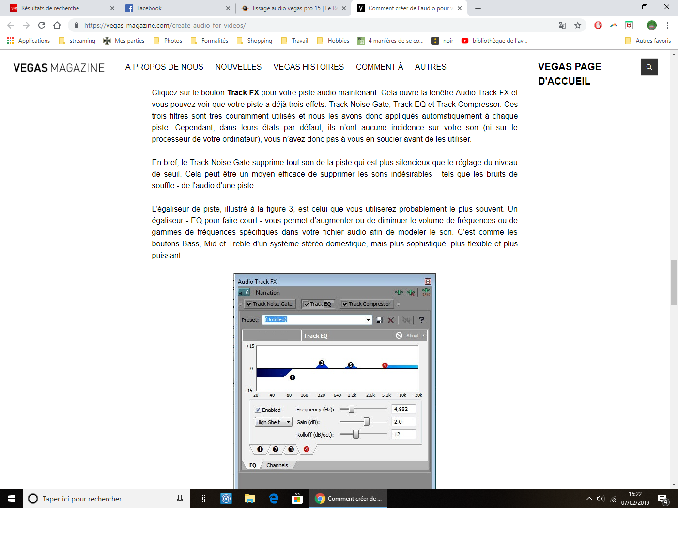Click the Frequency value field showing 4,982
The height and width of the screenshot is (546, 678).
[x=403, y=409]
